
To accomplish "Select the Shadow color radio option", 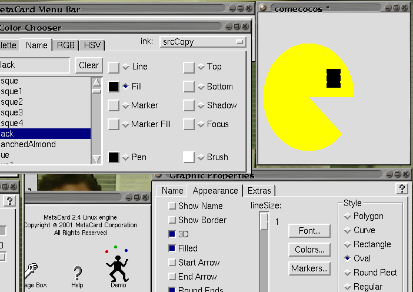I will [201, 105].
